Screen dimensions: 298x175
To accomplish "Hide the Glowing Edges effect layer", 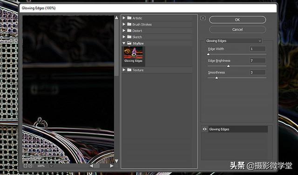I will tap(205, 129).
